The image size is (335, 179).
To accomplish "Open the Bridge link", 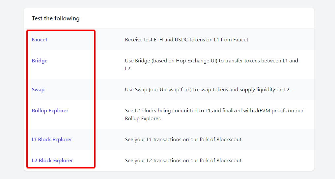I will pyautogui.click(x=40, y=61).
